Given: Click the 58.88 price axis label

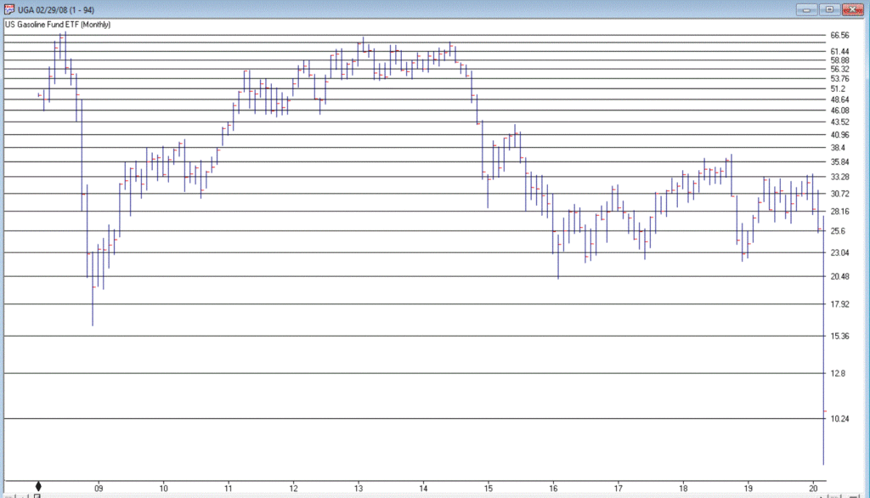Looking at the screenshot, I should (x=839, y=60).
